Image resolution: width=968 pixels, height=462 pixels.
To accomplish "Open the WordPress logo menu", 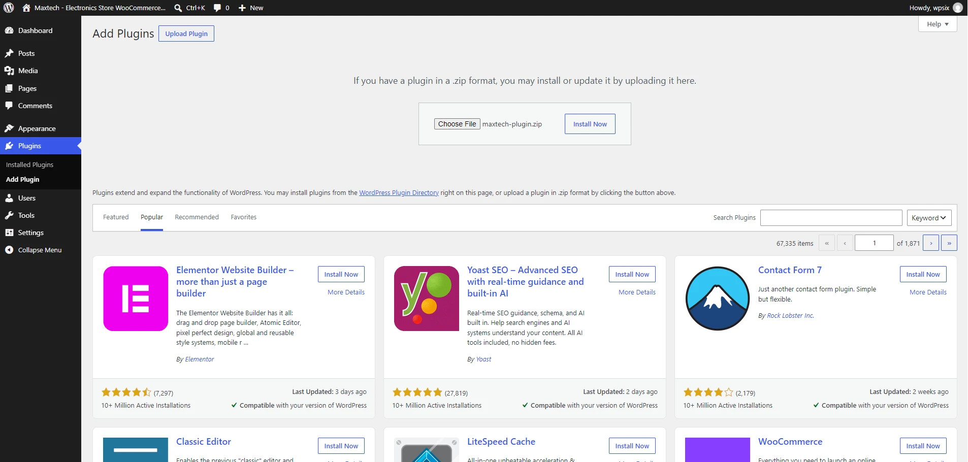I will pos(9,8).
